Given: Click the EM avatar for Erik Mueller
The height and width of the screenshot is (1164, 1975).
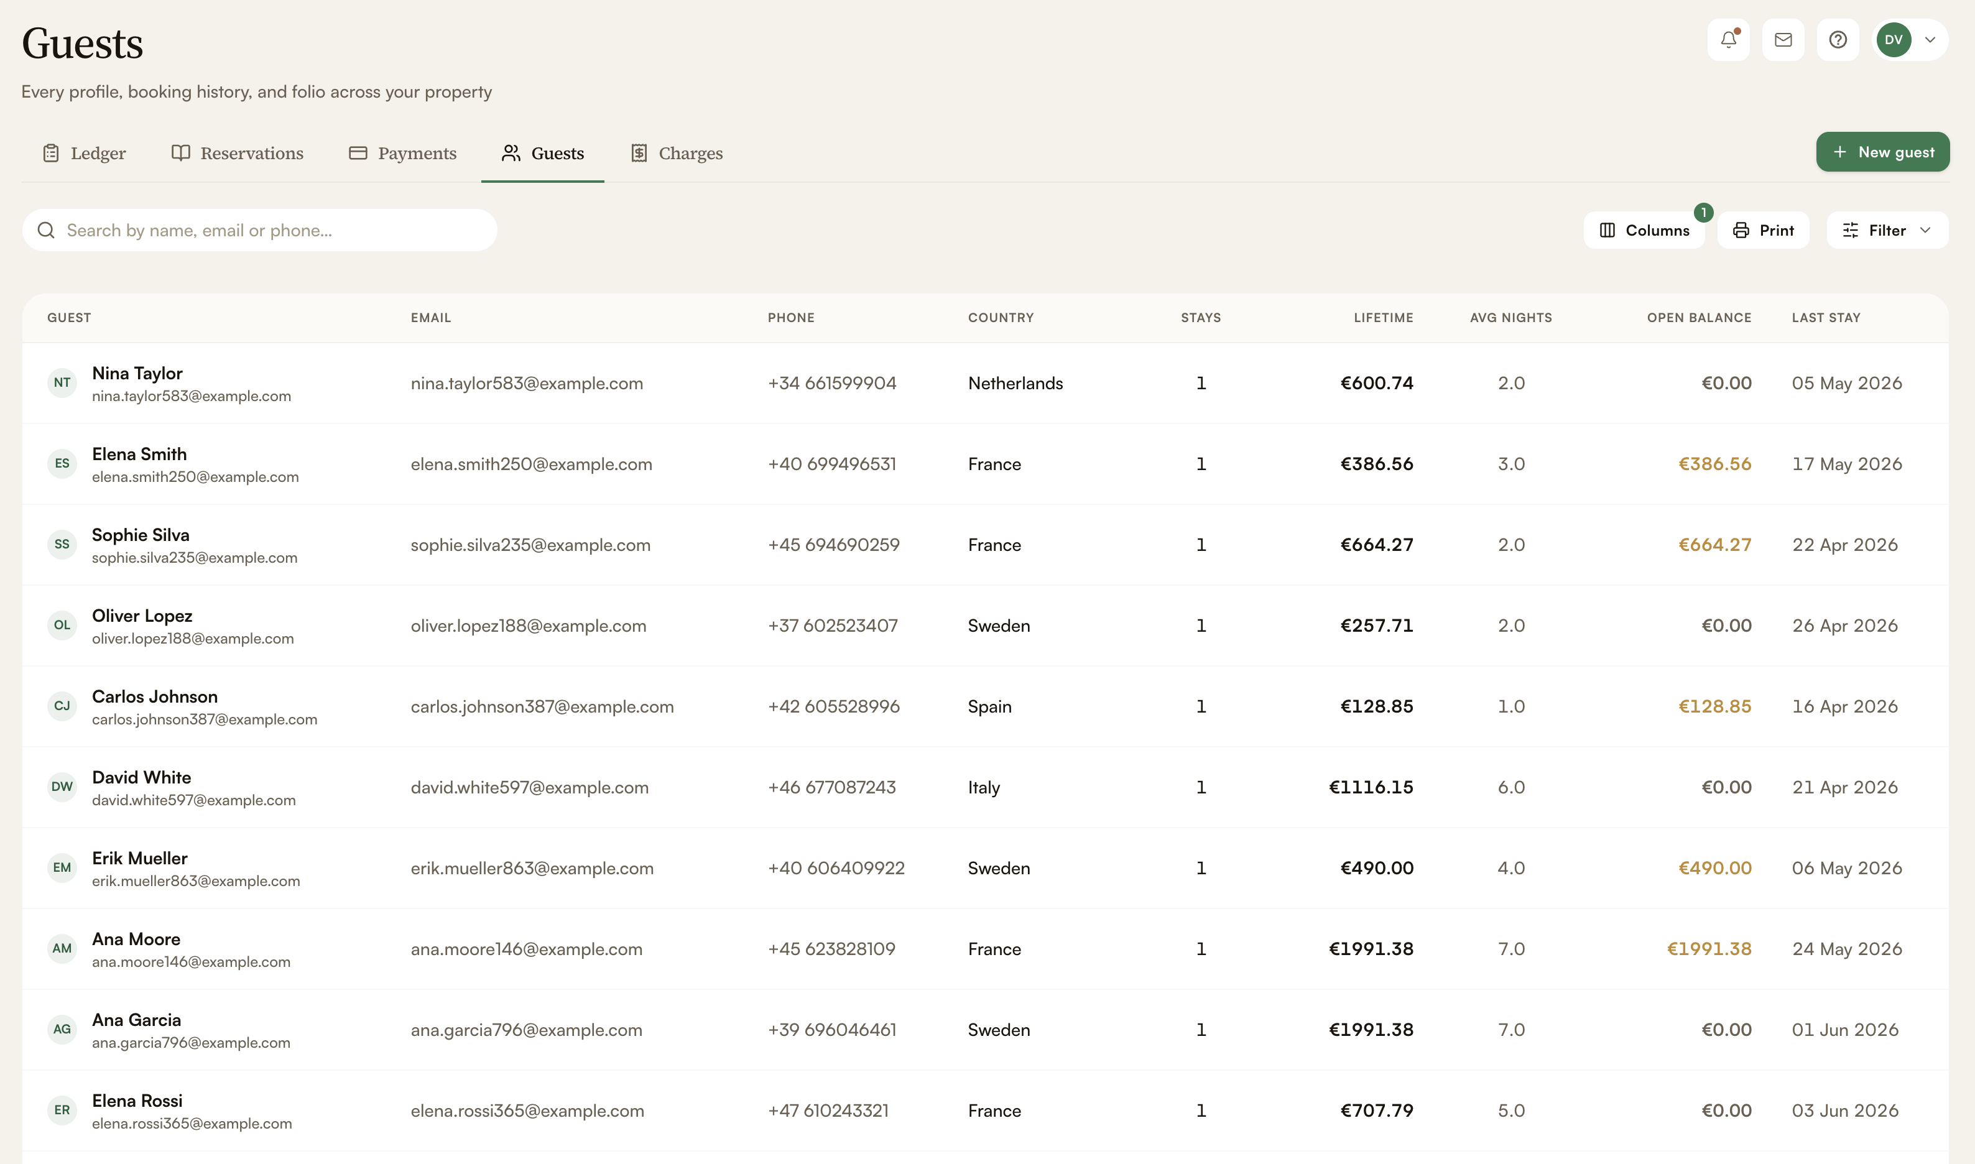Looking at the screenshot, I should (x=62, y=867).
